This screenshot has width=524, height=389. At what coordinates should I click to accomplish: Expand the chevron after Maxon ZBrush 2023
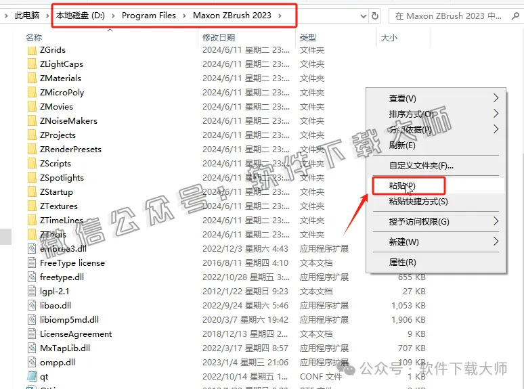click(x=280, y=16)
